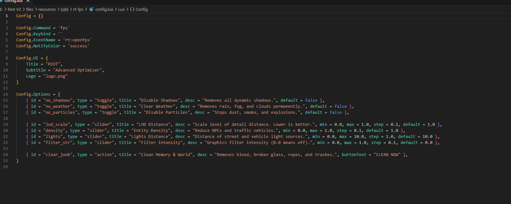Screen dimensions: 511x204
Task: Click the Lua file icon in breadcrumbs
Action: (x=91, y=9)
